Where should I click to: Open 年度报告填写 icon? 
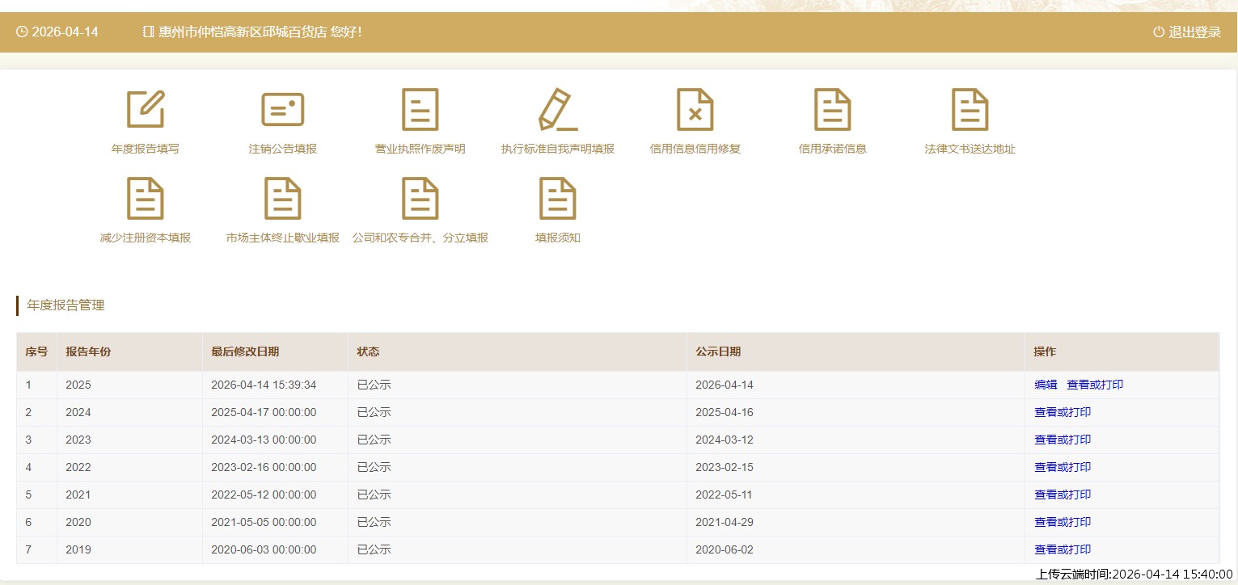coord(146,109)
